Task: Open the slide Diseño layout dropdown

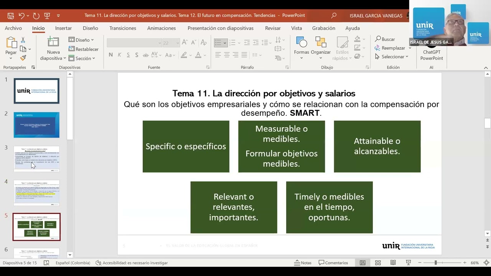Action: (x=81, y=40)
